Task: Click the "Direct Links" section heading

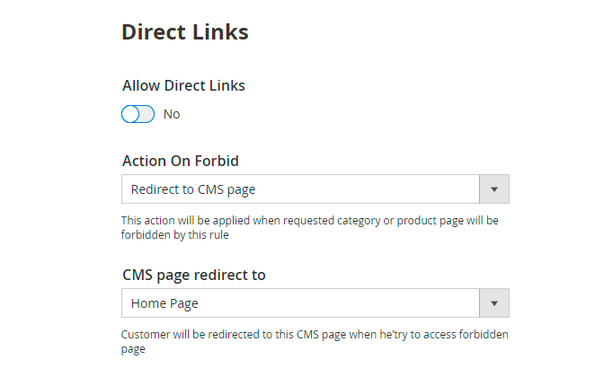Action: point(184,32)
